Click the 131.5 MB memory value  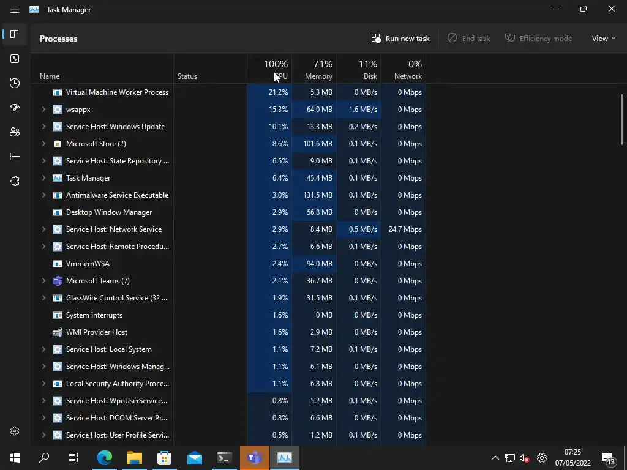click(x=318, y=195)
